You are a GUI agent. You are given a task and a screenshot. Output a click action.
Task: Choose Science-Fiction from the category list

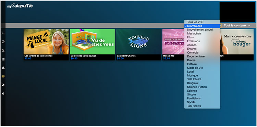(x=197, y=87)
